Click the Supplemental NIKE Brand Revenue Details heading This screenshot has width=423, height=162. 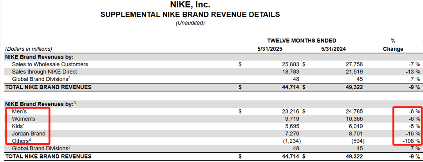point(190,15)
